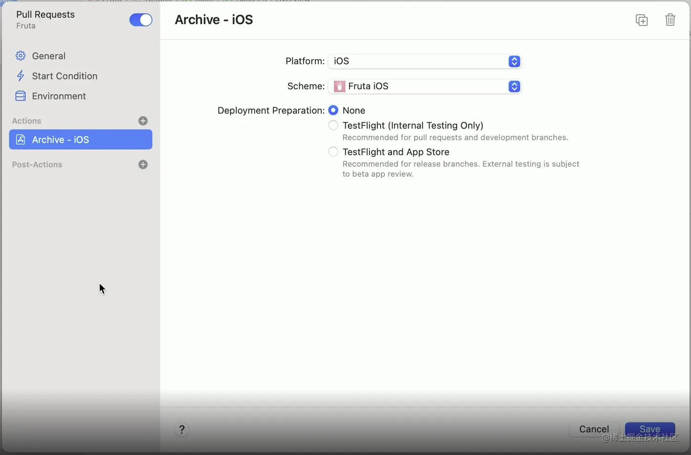Open help with the question mark button
Viewport: 691px width, 455px height.
point(181,429)
